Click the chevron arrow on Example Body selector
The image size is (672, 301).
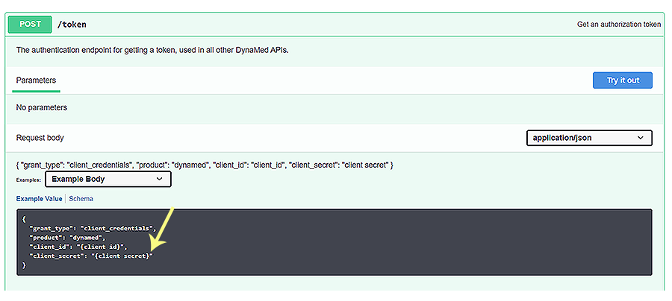click(x=159, y=179)
